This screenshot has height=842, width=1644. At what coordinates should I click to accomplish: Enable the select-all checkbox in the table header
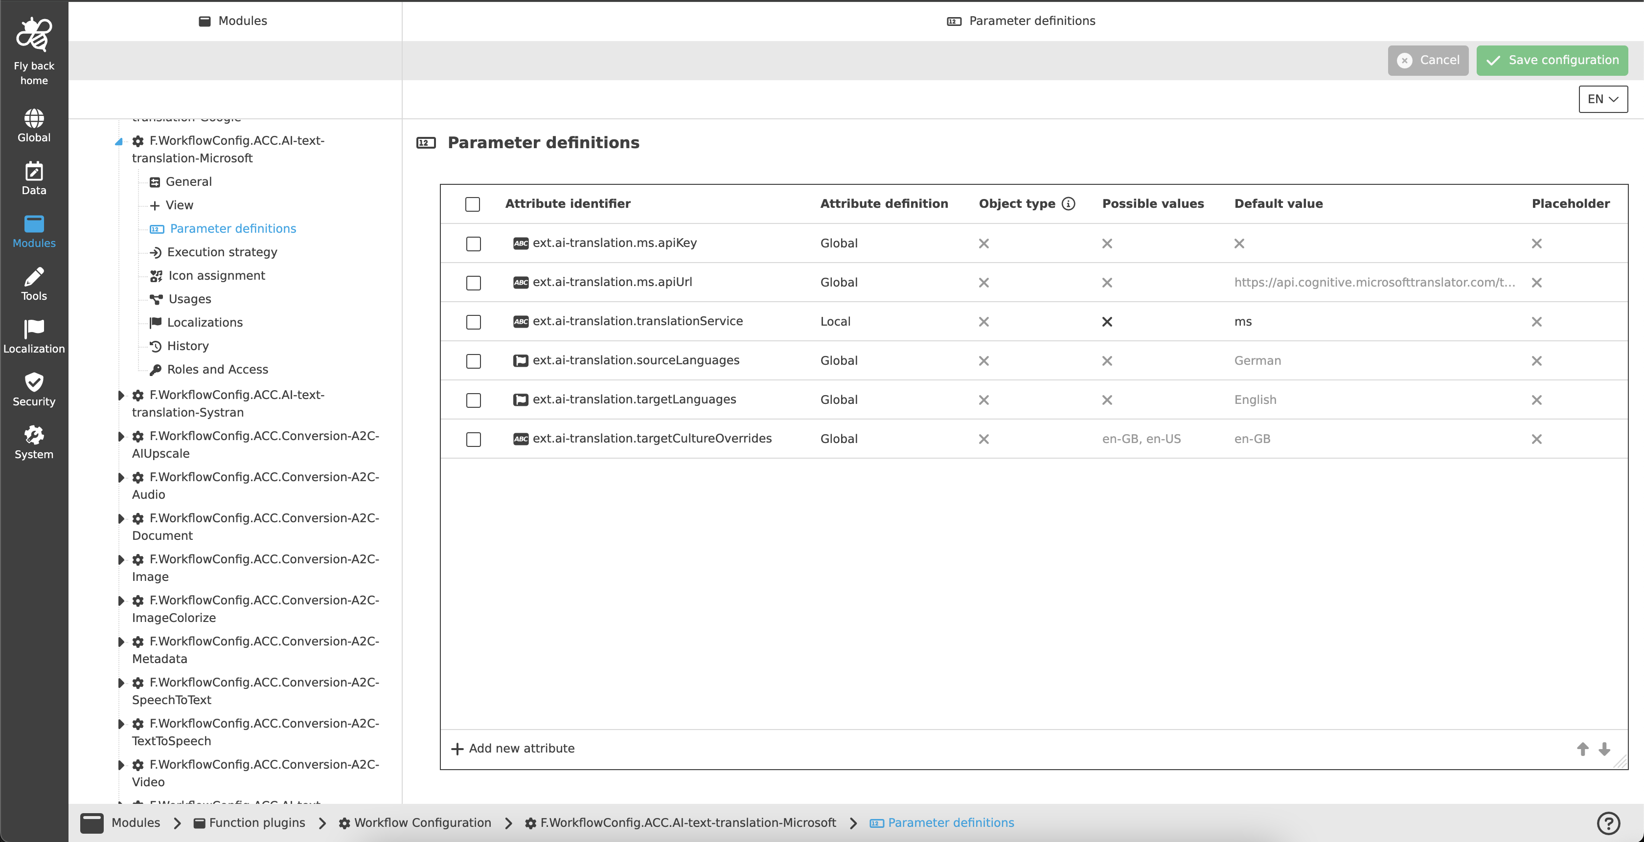(x=473, y=205)
